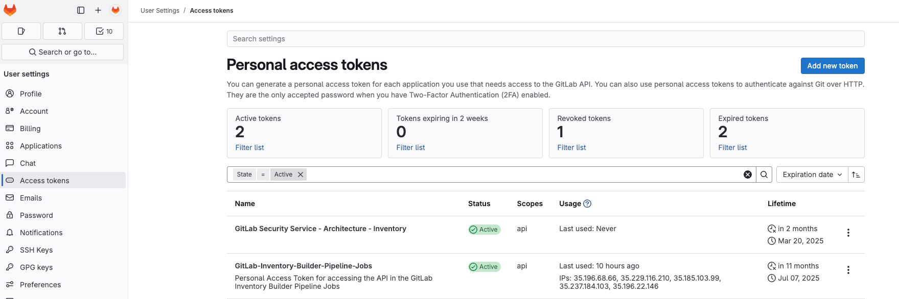
Task: Click the Billing credit card icon
Action: pos(10,128)
